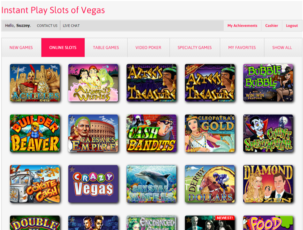The width and height of the screenshot is (303, 230).
Task: Open the New Games tab
Action: click(21, 47)
